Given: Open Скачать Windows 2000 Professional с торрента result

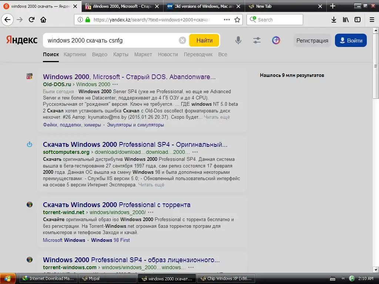Looking at the screenshot, I should pyautogui.click(x=117, y=205).
